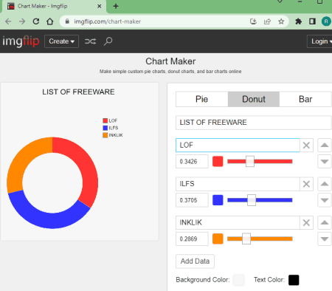Click the Chart Maker page heading
The width and height of the screenshot is (332, 291).
click(170, 61)
